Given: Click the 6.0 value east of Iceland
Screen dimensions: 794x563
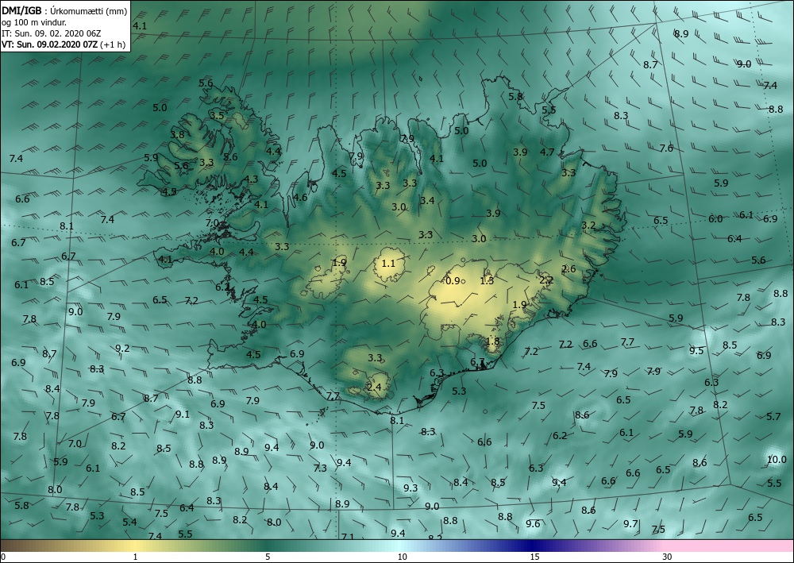Looking at the screenshot, I should click(x=715, y=218).
